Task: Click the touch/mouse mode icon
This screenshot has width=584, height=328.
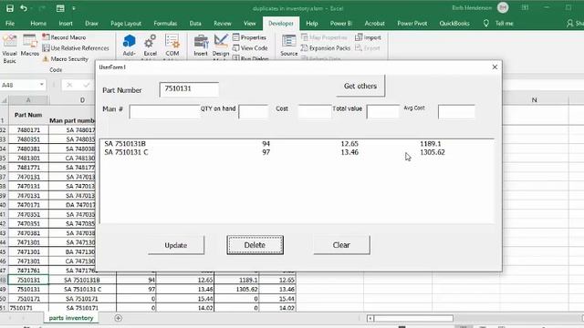Action: tap(60, 8)
